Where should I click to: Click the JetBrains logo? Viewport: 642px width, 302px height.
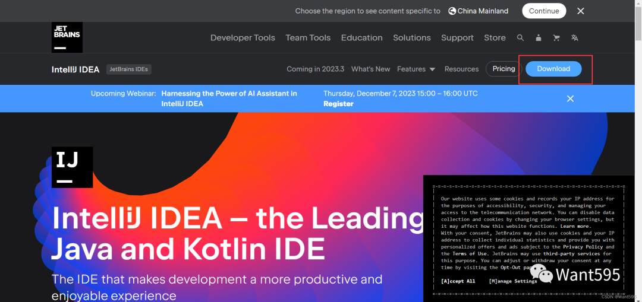coord(67,37)
